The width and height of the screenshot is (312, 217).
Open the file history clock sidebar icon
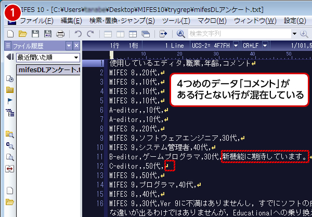(9, 79)
